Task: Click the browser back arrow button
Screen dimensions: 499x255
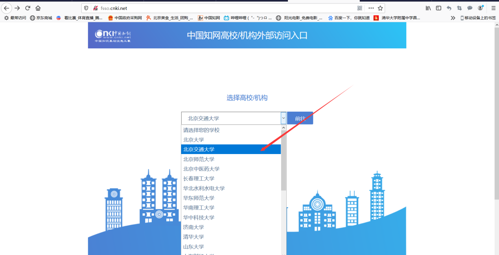Action: pyautogui.click(x=7, y=8)
